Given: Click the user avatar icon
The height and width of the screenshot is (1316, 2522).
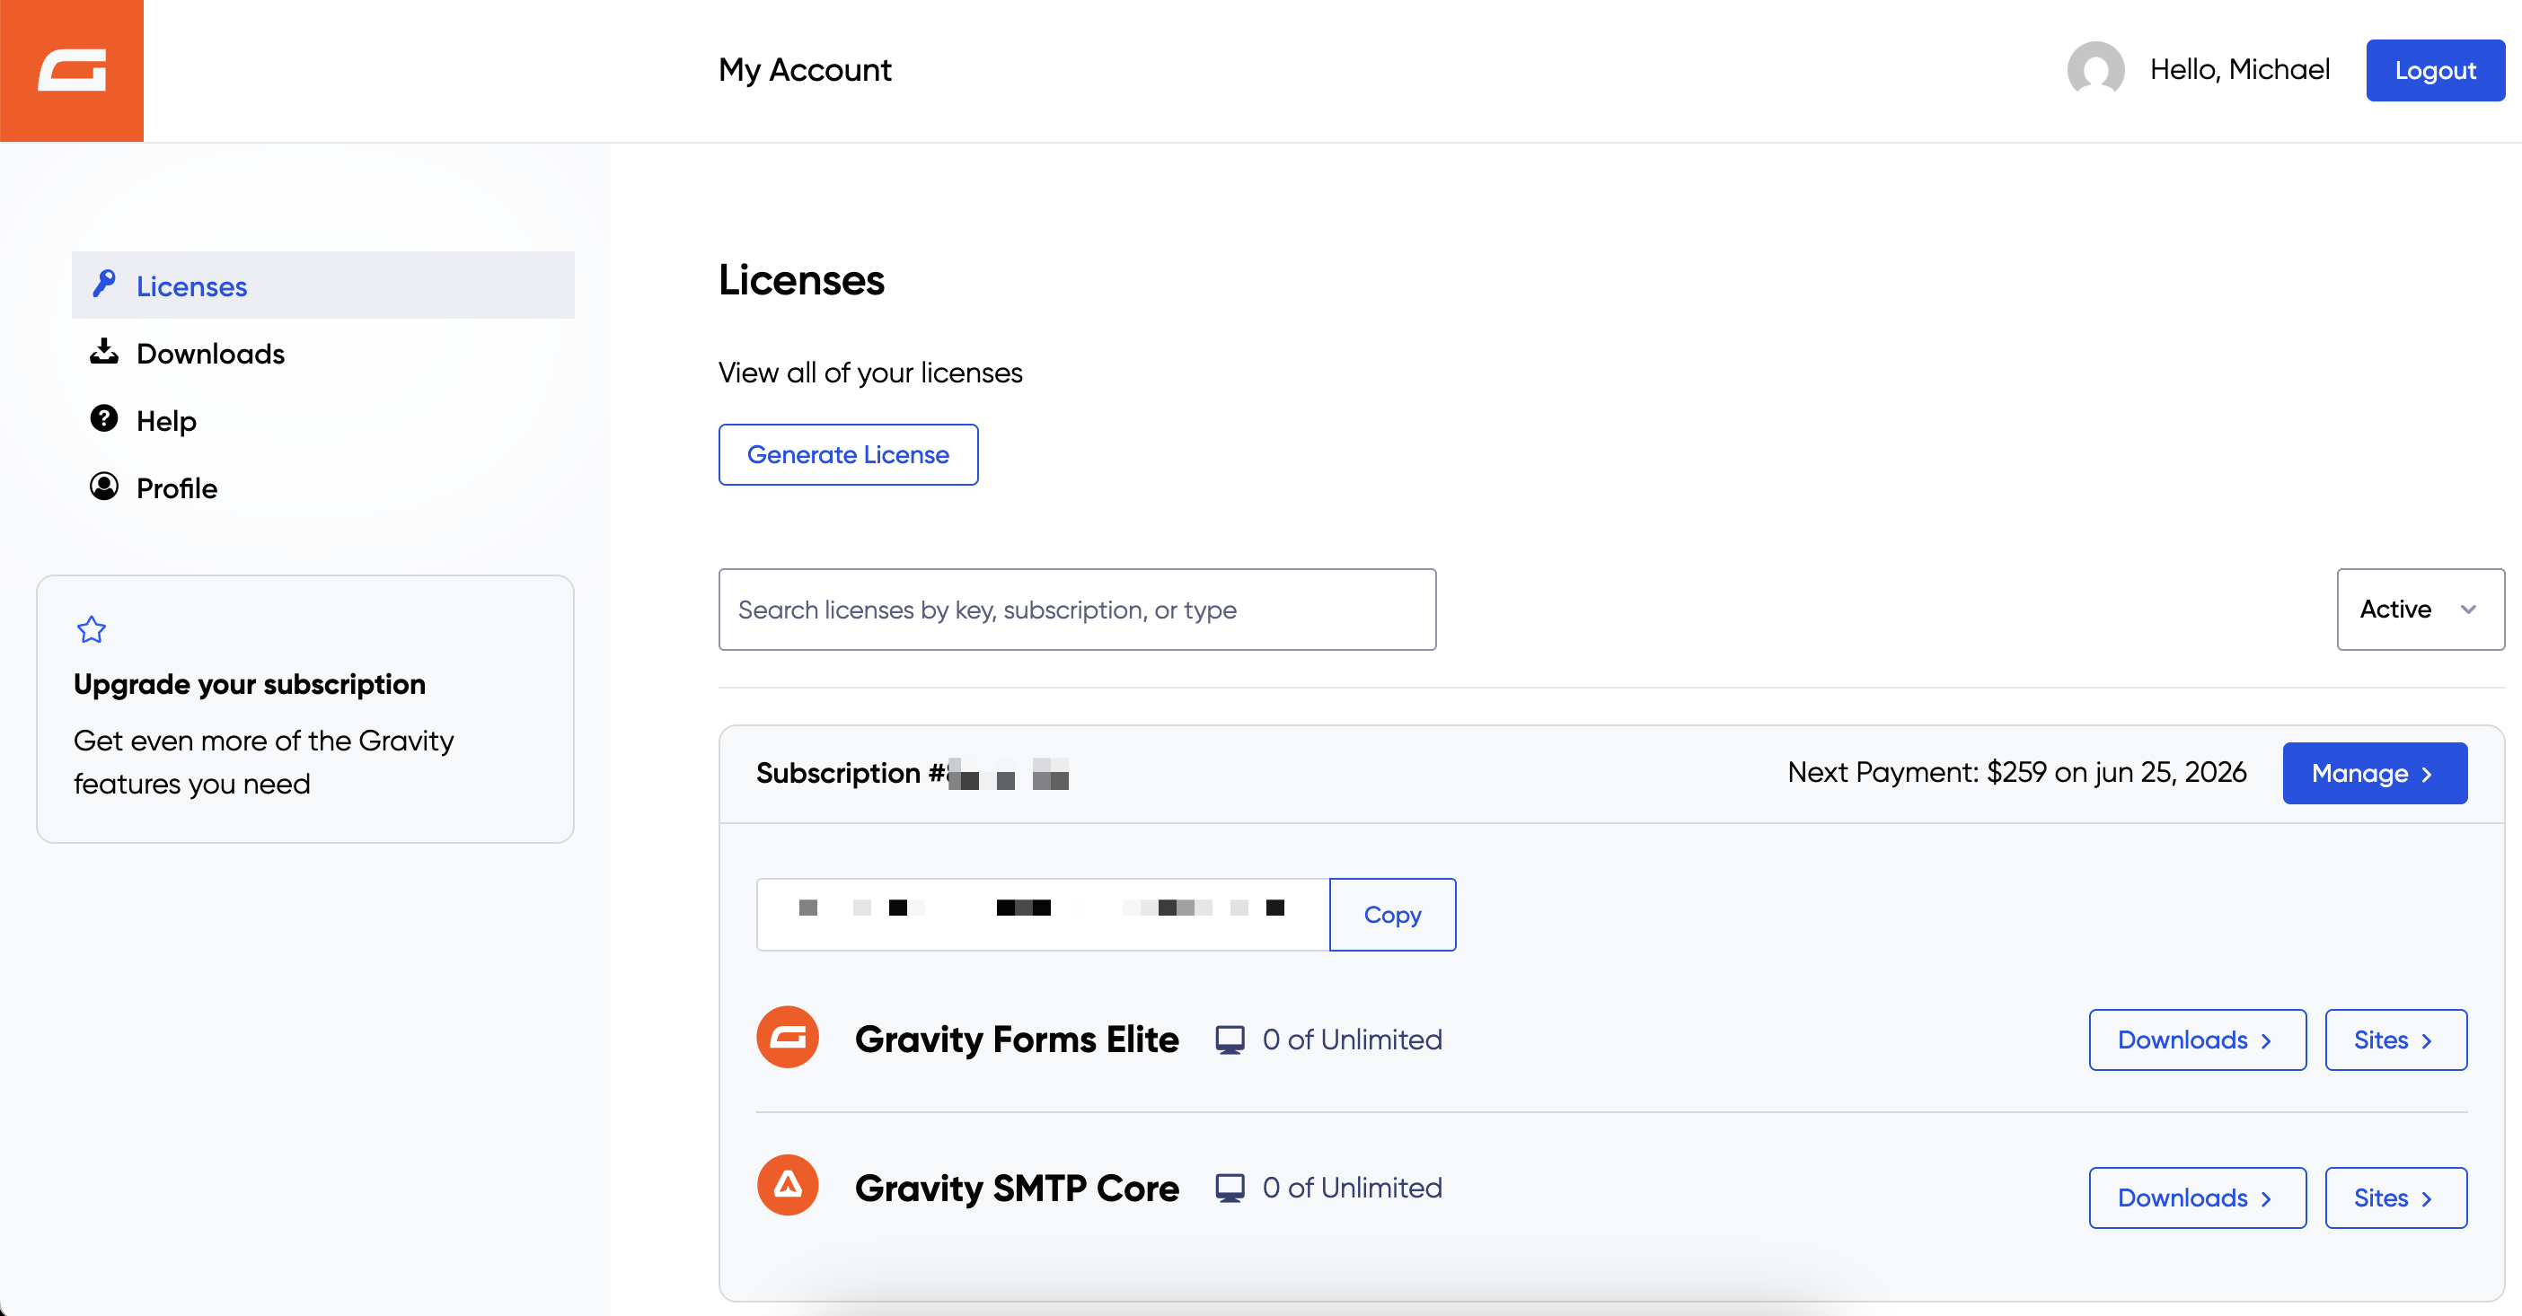Looking at the screenshot, I should pos(2094,69).
